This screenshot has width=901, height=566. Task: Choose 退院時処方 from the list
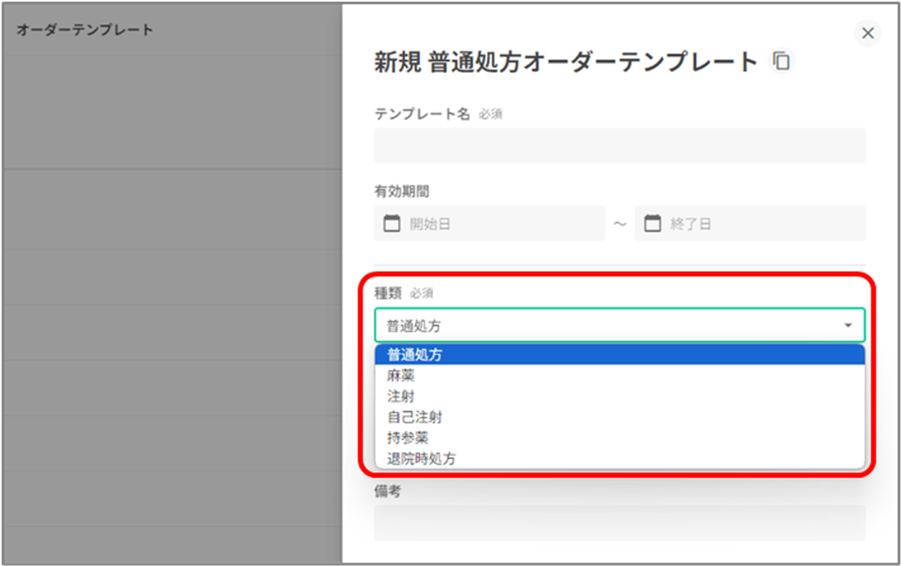[421, 458]
